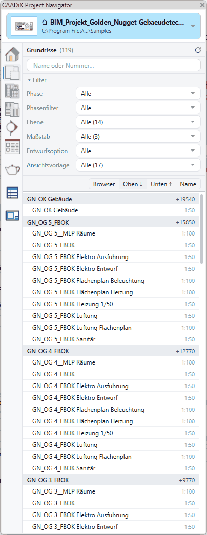Open the ceiling plans grid icon

point(12,91)
